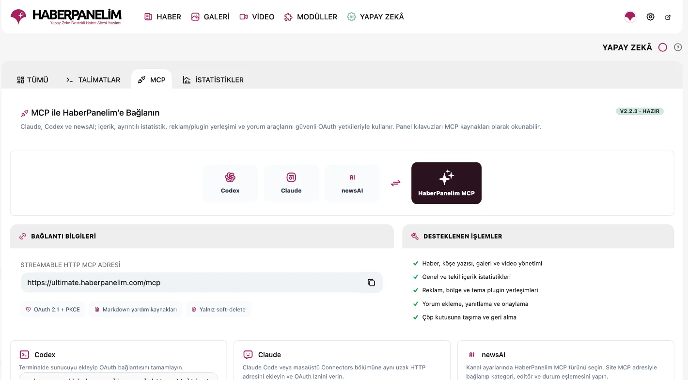This screenshot has width=688, height=380.
Task: Click the HaberPanelim logo
Action: [66, 16]
